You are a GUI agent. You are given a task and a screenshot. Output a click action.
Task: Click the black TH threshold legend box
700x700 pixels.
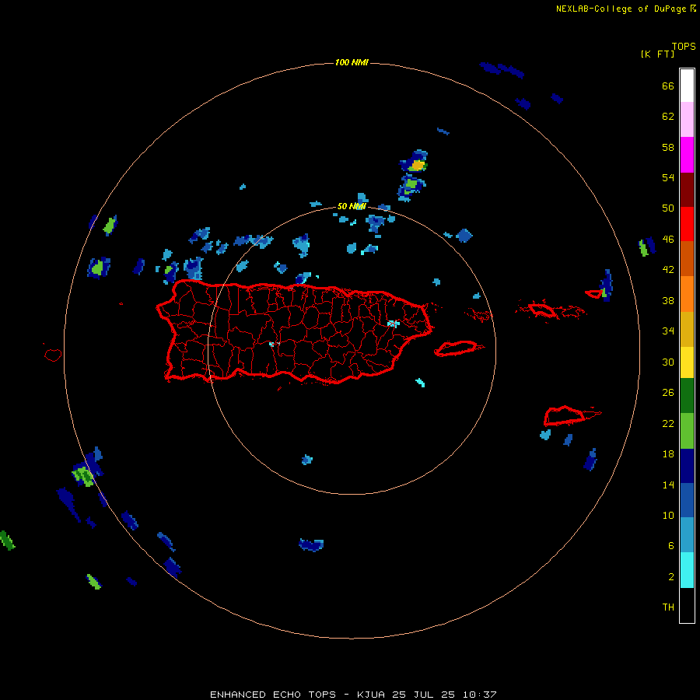[x=687, y=605]
